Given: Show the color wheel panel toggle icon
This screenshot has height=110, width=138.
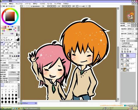Looking at the screenshot, I should tap(2, 6).
